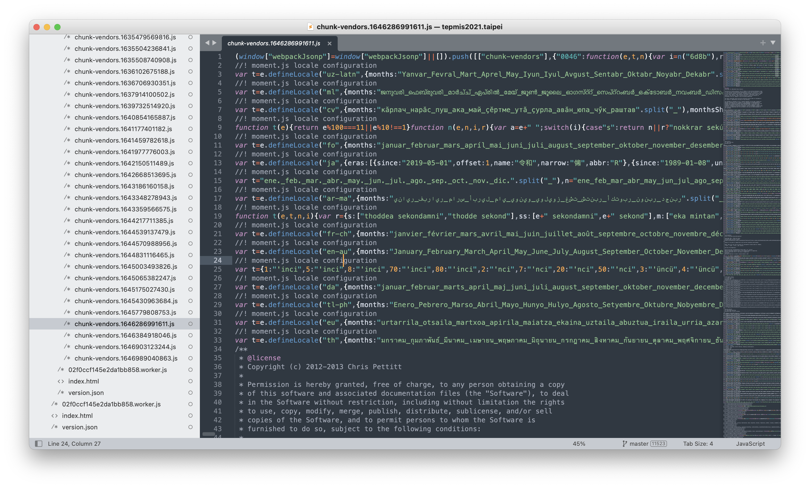The width and height of the screenshot is (810, 488).
Task: Click the horizontal scrollbar under the editor
Action: pos(209,434)
